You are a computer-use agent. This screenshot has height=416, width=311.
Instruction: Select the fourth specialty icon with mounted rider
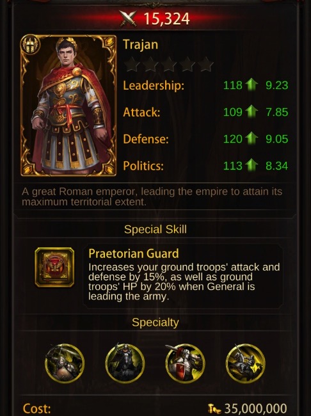click(x=246, y=364)
